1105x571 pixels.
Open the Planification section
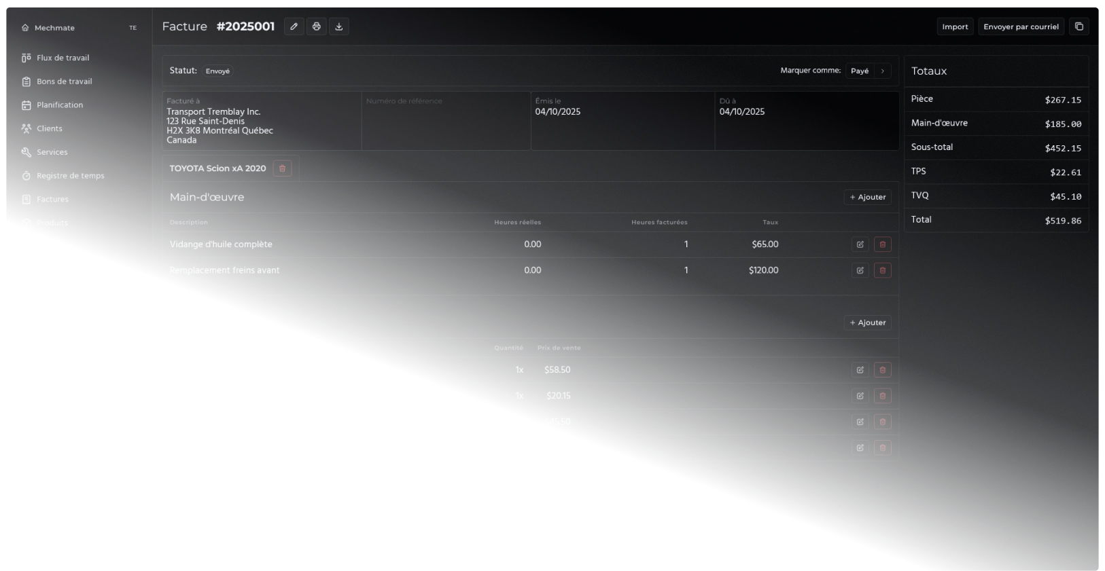(60, 105)
